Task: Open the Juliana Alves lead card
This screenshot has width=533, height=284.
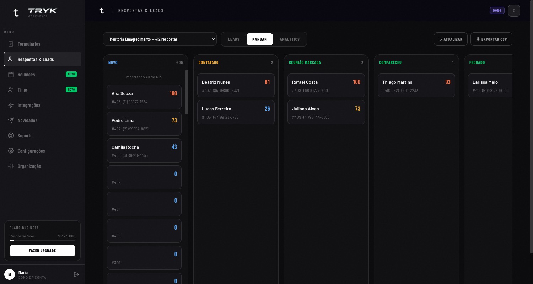Action: 326,112
